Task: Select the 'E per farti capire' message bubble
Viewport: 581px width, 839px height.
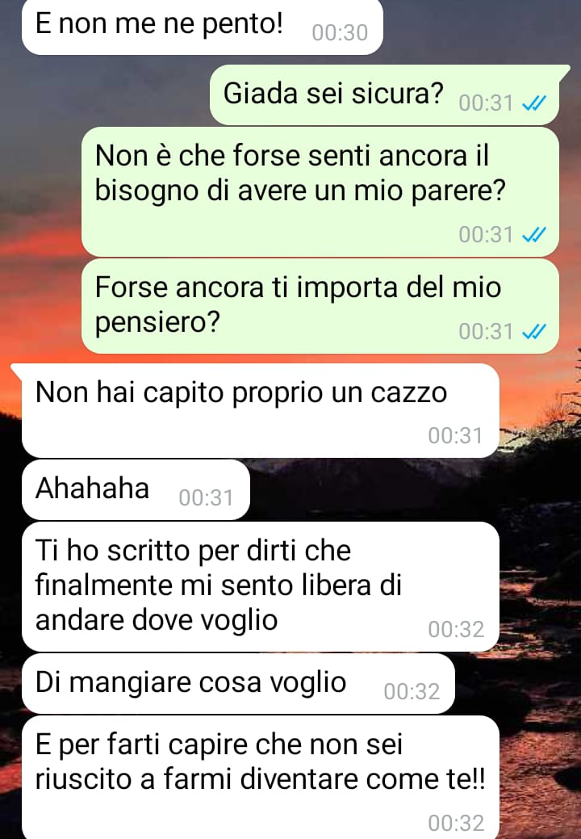Action: (261, 777)
